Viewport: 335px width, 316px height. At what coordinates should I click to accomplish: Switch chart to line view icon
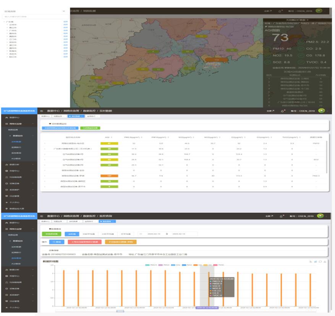tap(311, 261)
